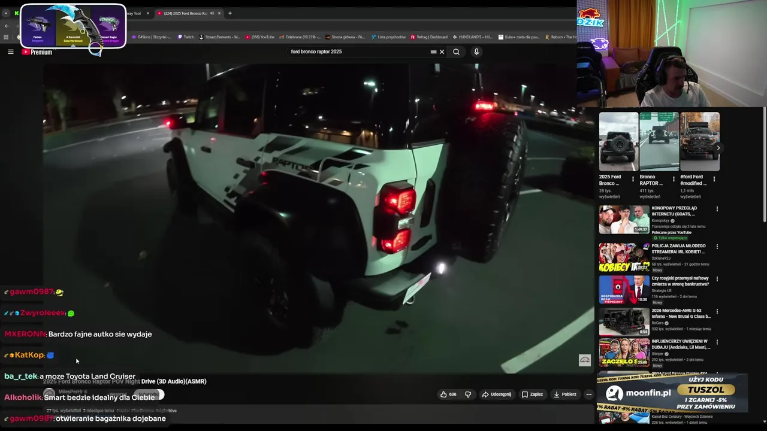Open the G4Skins Skrzynki bookmark

pyautogui.click(x=152, y=37)
